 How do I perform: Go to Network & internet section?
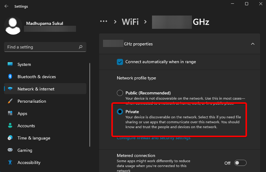tap(36, 89)
